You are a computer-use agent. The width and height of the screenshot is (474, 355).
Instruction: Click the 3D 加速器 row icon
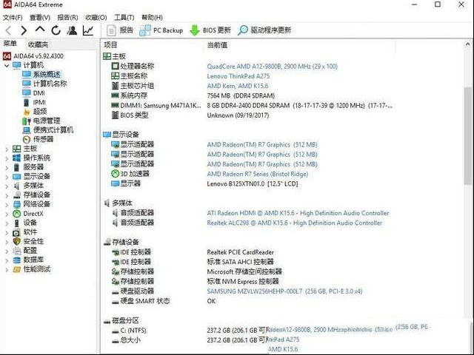point(116,174)
